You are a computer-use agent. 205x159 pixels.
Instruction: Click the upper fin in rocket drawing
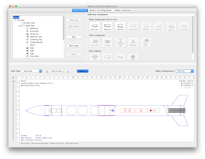[180, 100]
